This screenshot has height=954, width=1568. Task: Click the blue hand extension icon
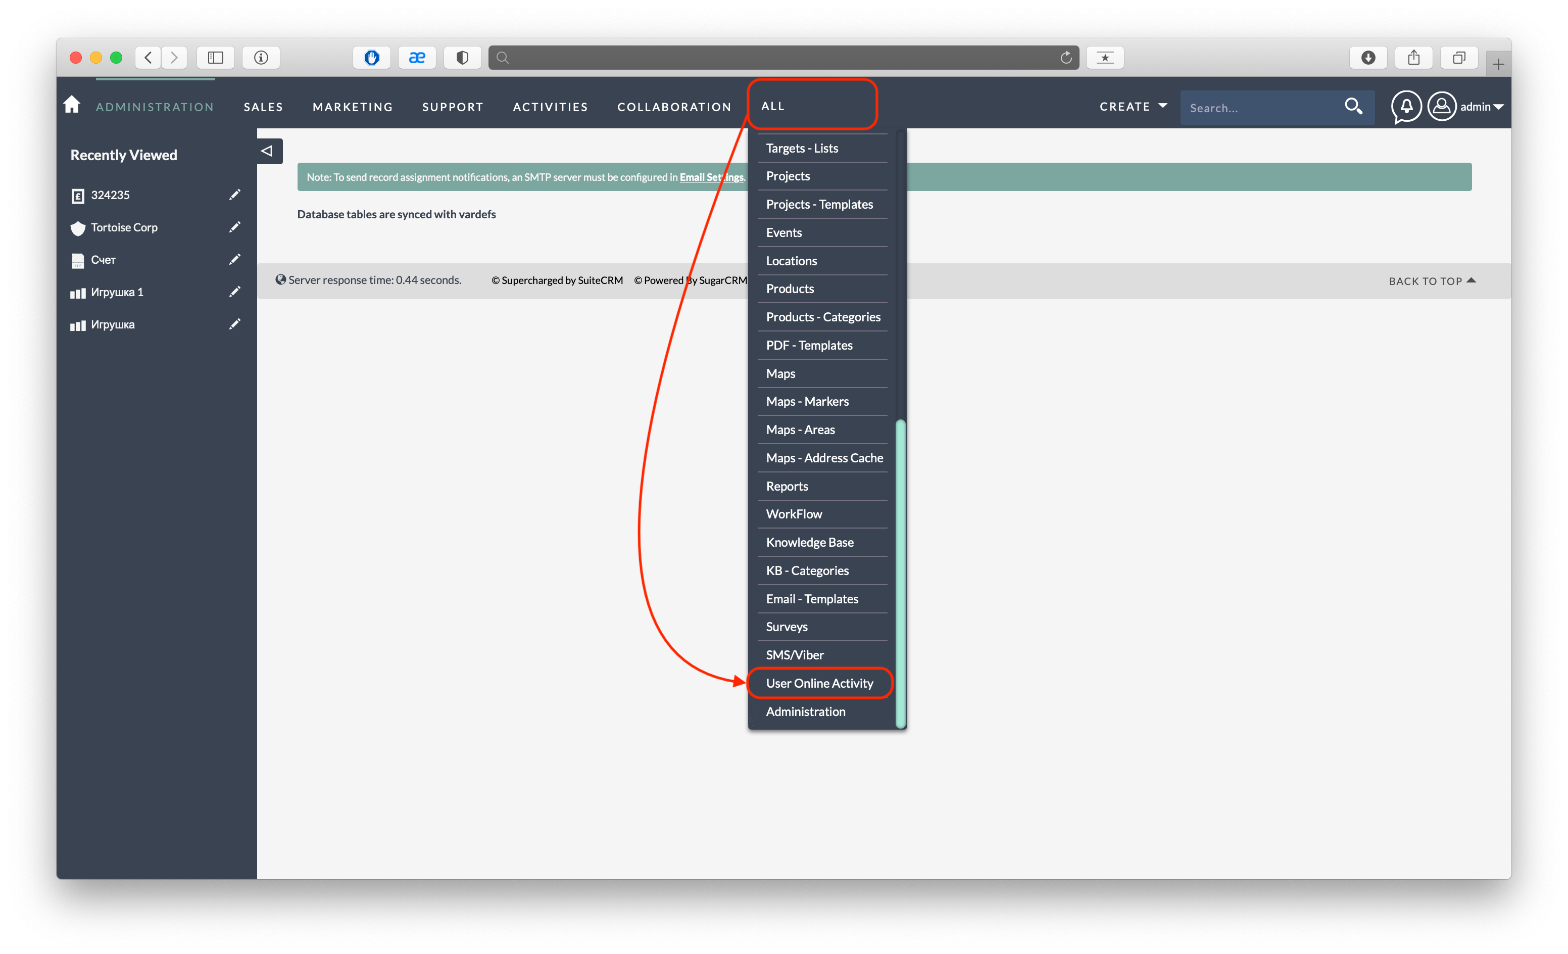pos(372,57)
